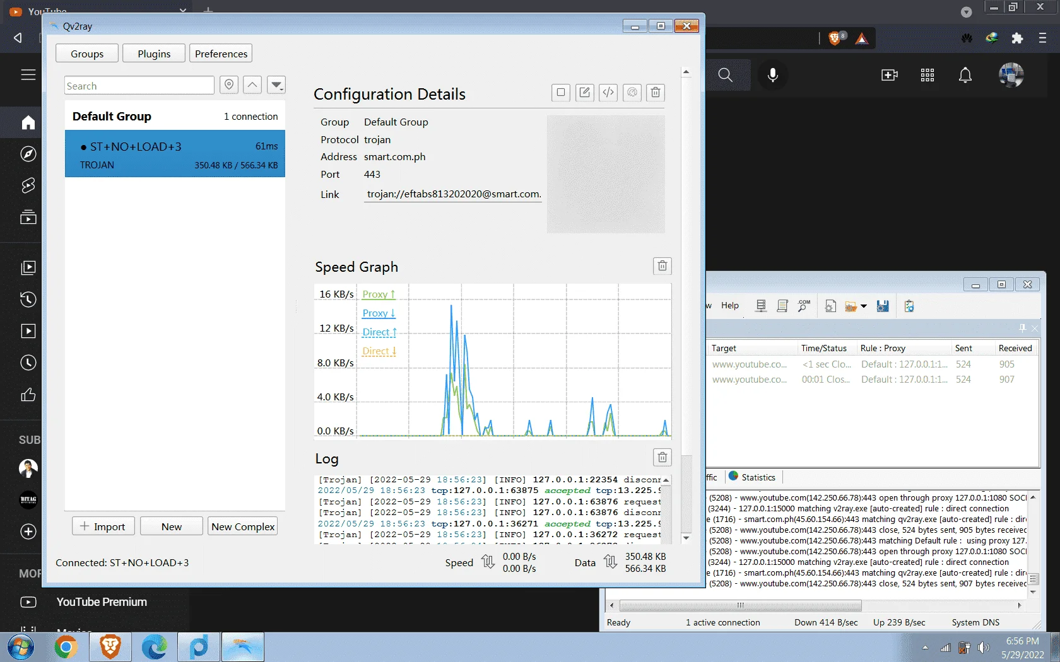
Task: Click the open profile folder icon in Proxifier
Action: click(x=851, y=306)
